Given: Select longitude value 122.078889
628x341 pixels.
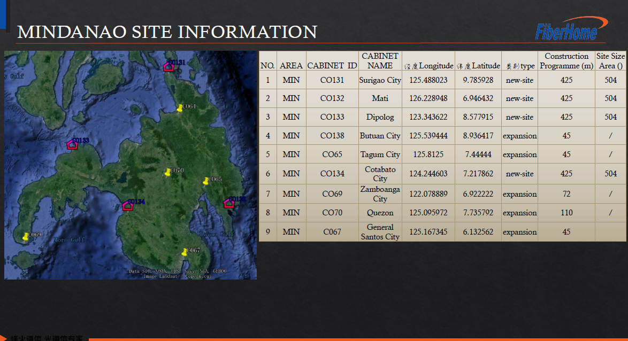Looking at the screenshot, I should (428, 193).
